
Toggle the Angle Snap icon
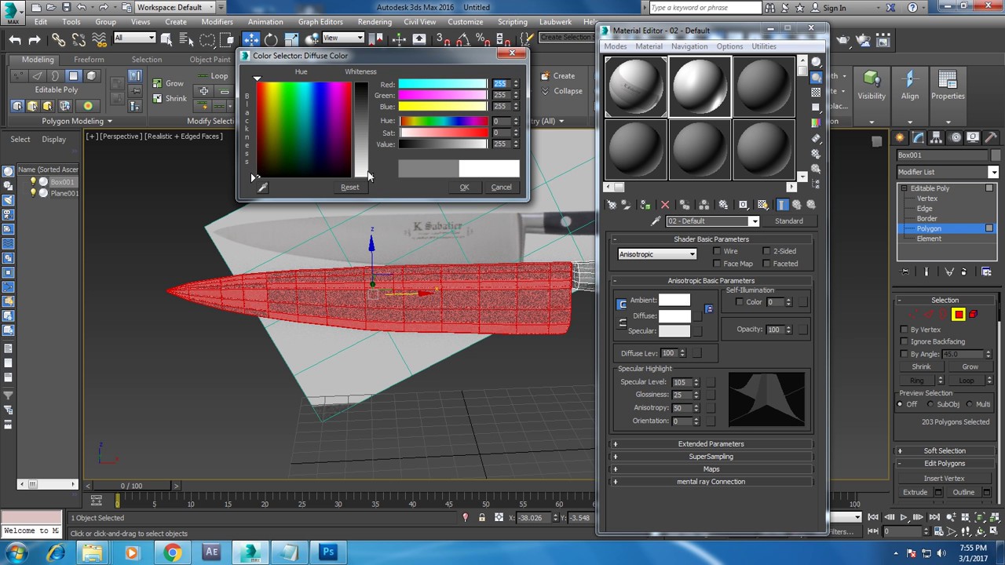(465, 39)
